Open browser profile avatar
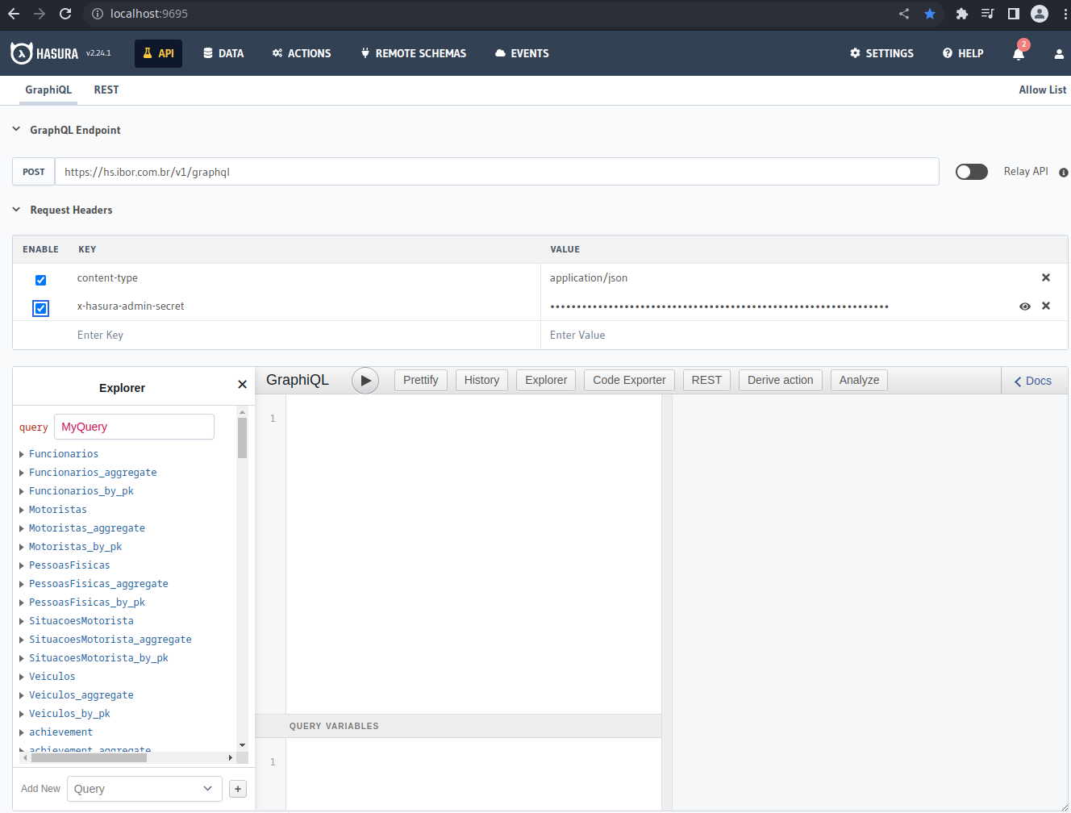Viewport: 1071px width, 813px height. coord(1040,14)
